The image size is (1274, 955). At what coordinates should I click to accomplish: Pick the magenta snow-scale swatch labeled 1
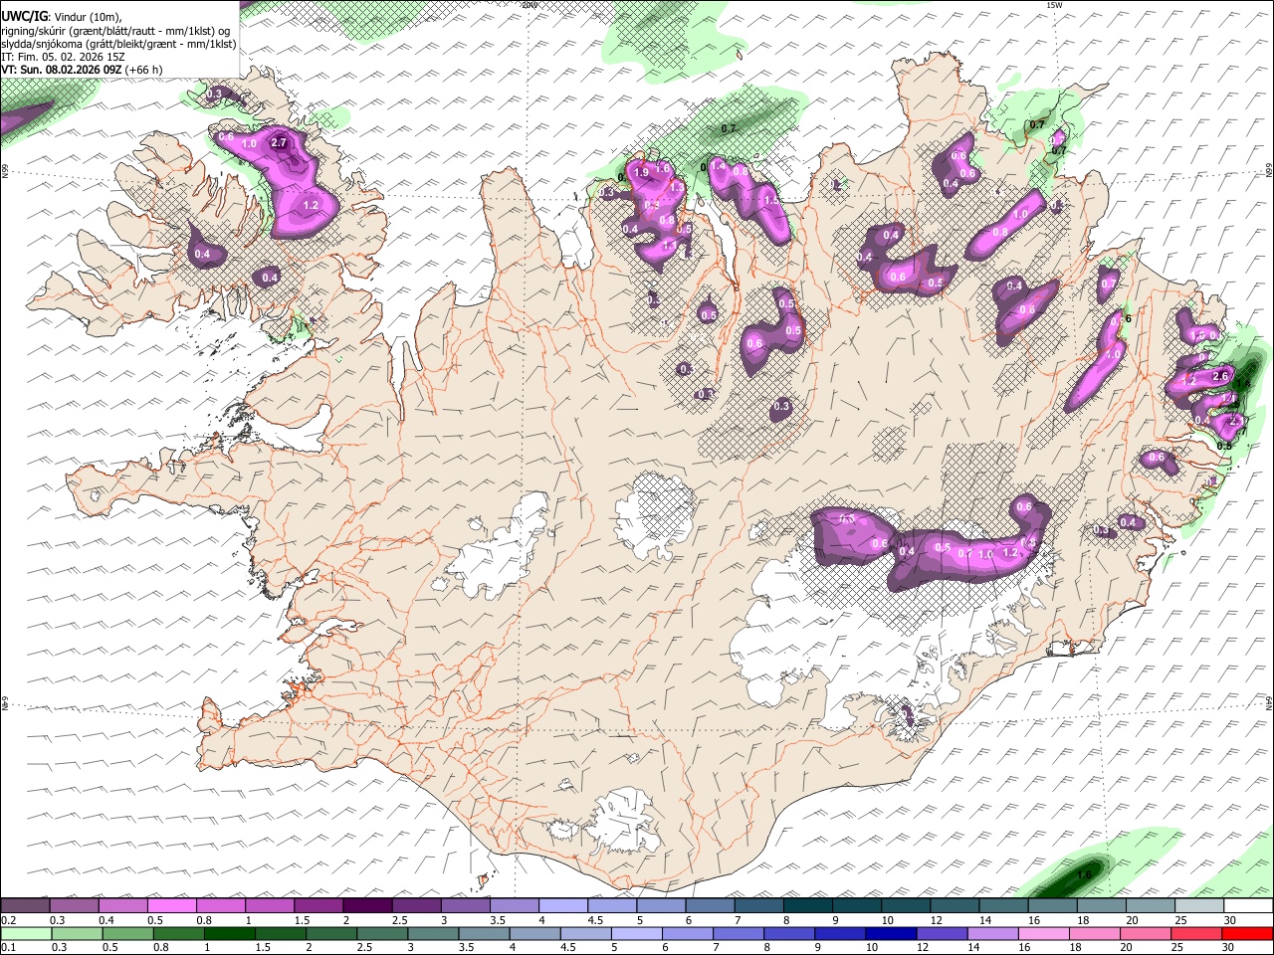click(269, 906)
